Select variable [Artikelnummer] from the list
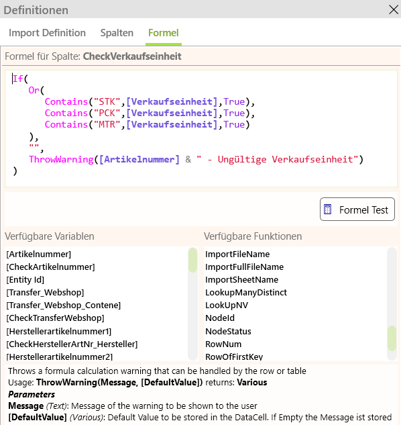Image resolution: width=401 pixels, height=425 pixels. click(39, 254)
